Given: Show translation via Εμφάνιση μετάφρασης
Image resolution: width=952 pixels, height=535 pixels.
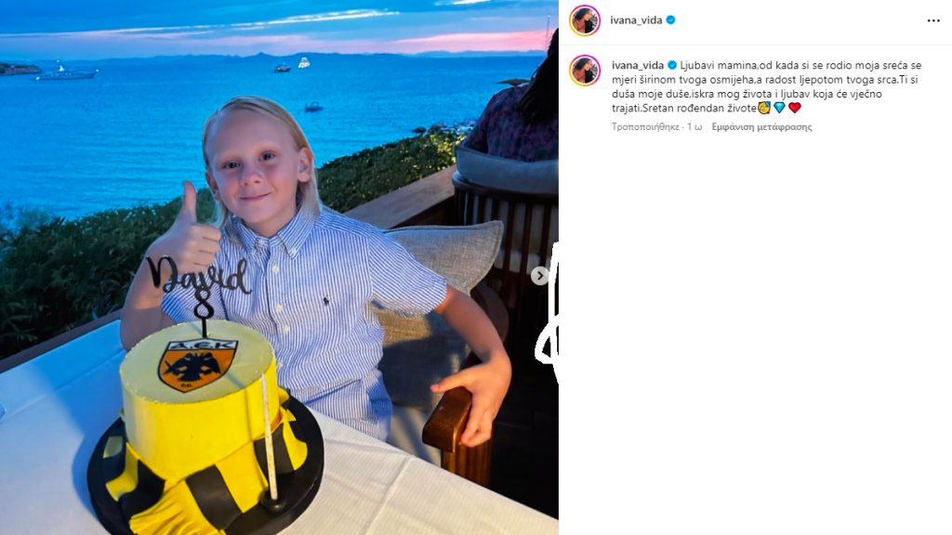Looking at the screenshot, I should [x=762, y=126].
